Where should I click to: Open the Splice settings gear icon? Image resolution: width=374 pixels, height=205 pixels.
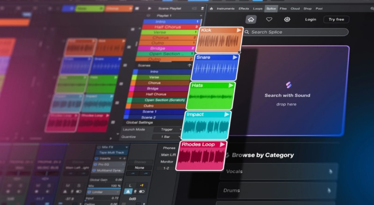pos(287,19)
